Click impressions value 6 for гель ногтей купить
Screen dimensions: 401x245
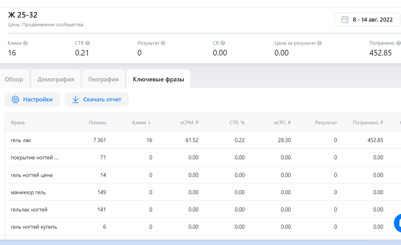pyautogui.click(x=105, y=227)
